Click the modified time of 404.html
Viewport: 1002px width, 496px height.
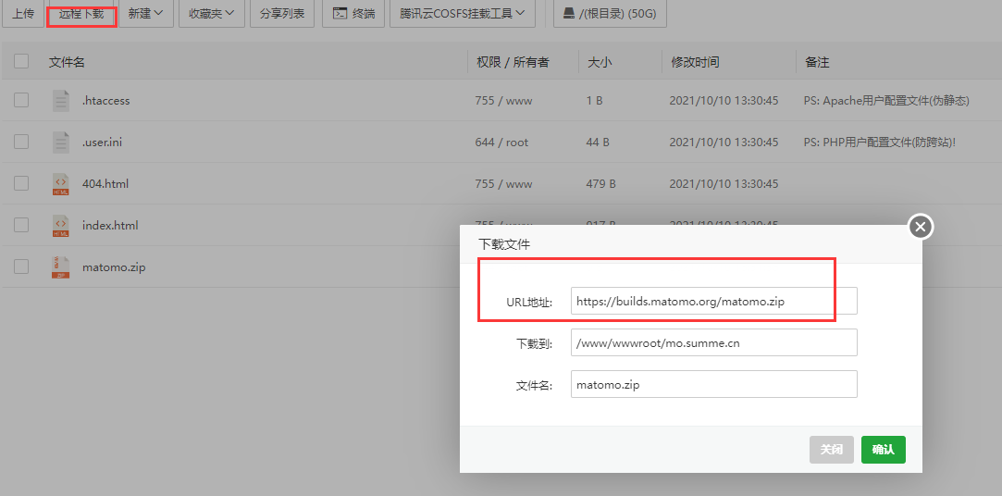724,184
